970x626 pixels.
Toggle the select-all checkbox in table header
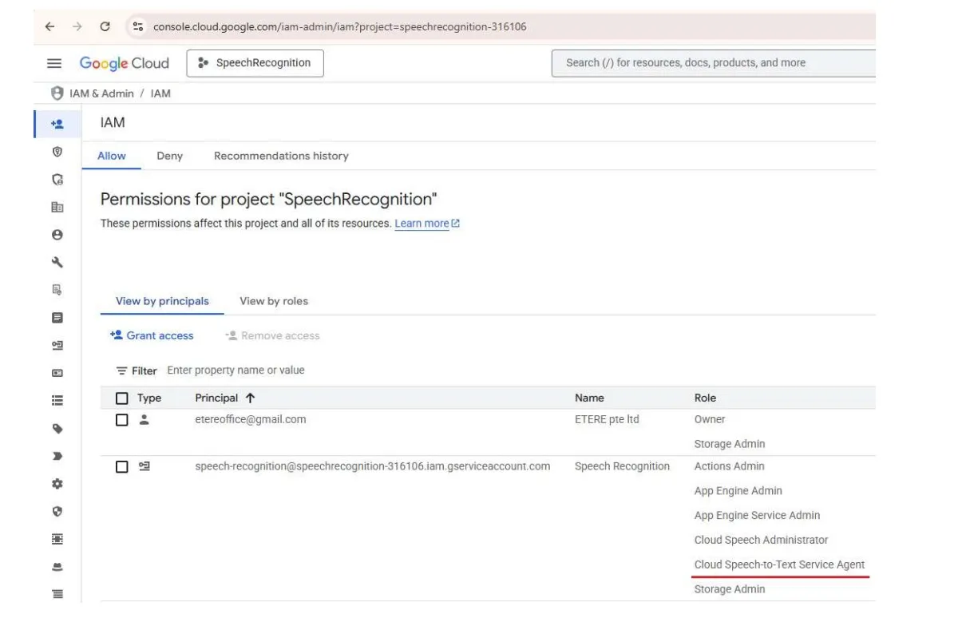tap(122, 398)
